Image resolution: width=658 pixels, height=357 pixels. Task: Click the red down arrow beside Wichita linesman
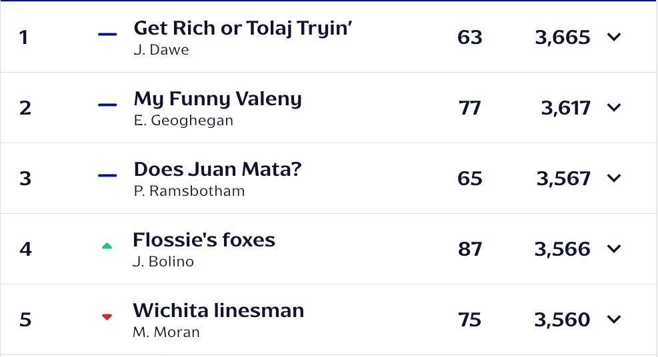(x=107, y=317)
